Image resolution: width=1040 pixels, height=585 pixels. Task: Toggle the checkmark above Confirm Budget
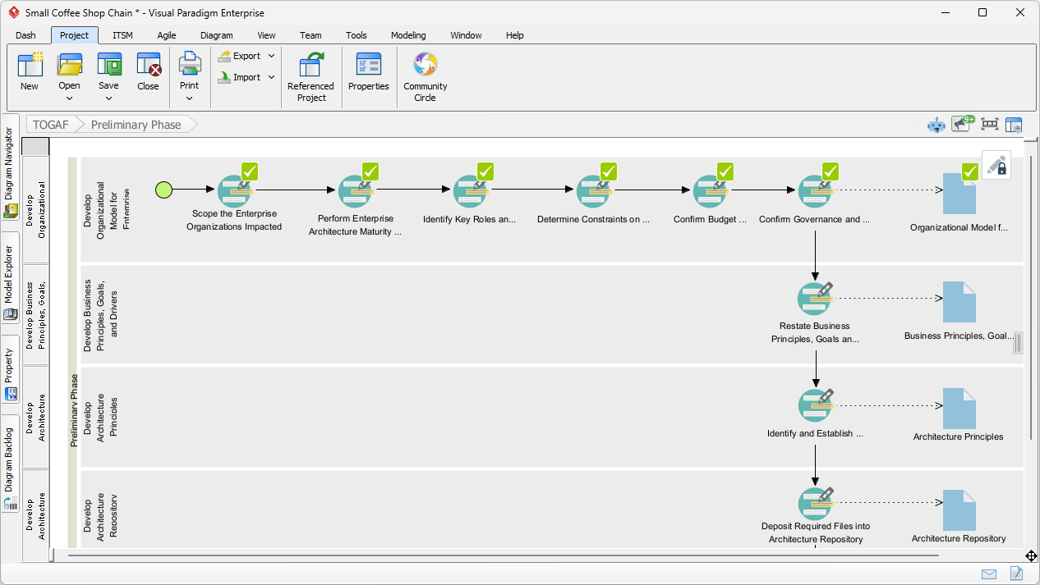click(725, 171)
